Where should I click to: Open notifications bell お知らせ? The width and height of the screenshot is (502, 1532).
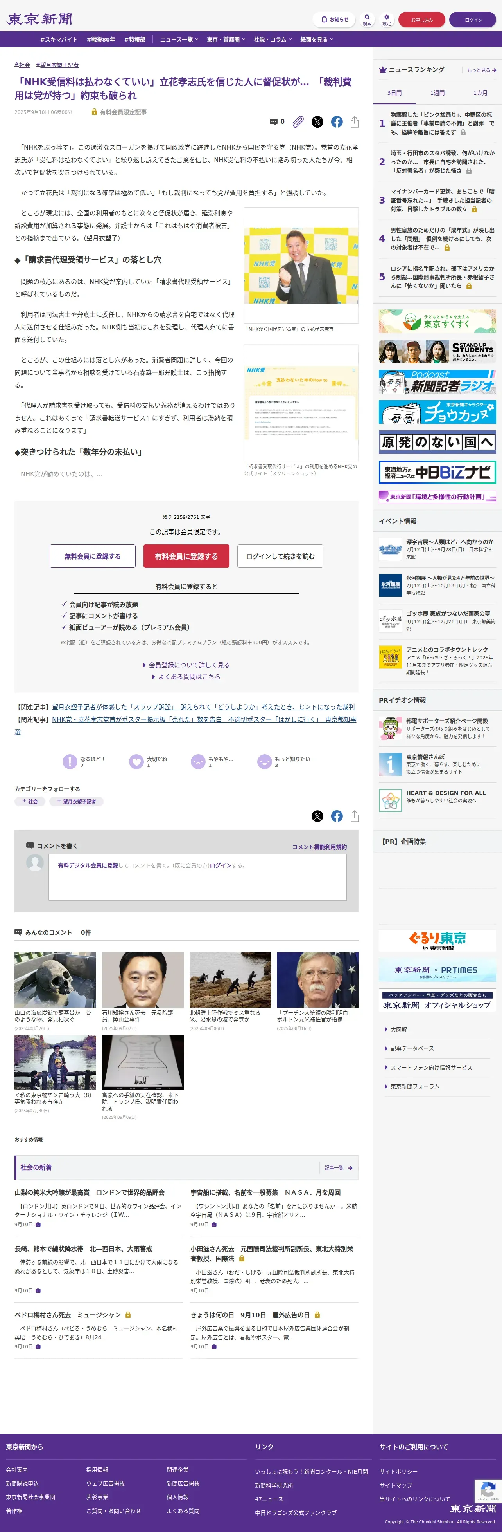coord(334,20)
